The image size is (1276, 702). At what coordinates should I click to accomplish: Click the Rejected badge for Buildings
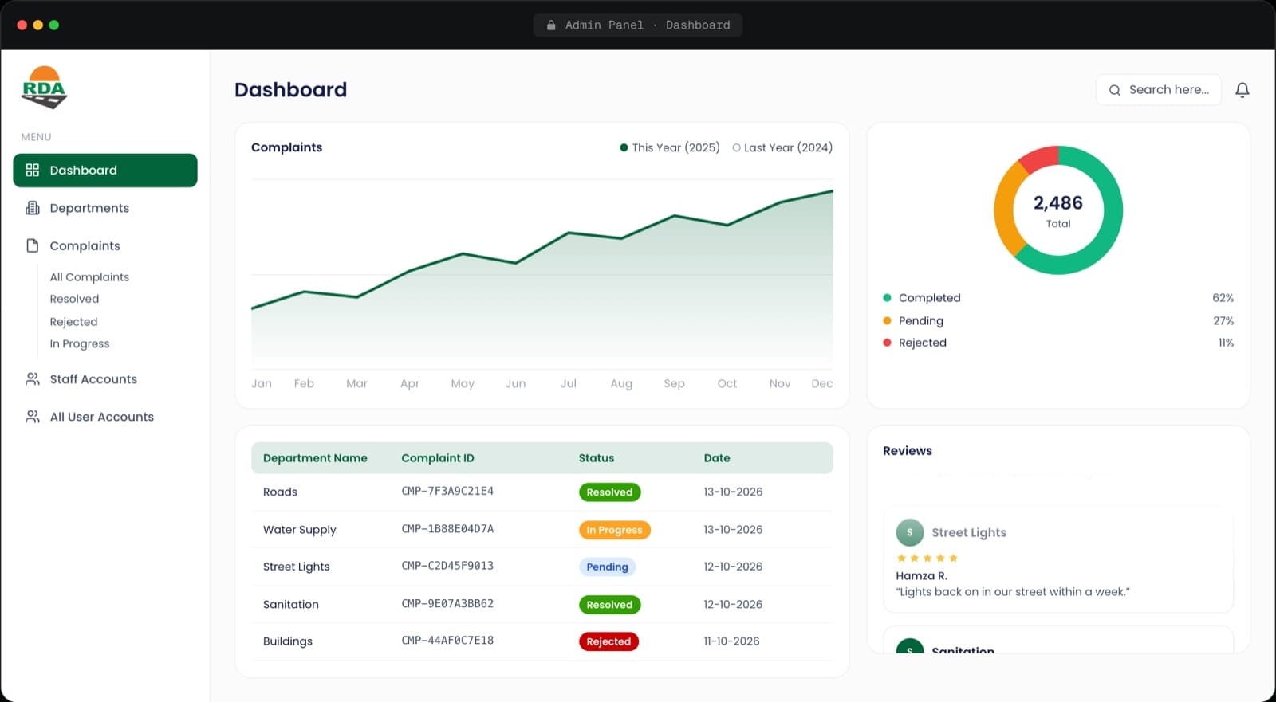click(608, 641)
